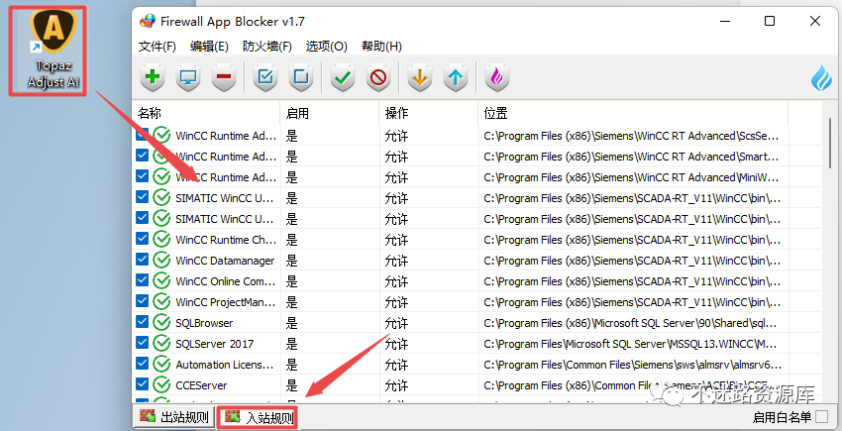Switch to the 出站规则 tab

tap(174, 417)
